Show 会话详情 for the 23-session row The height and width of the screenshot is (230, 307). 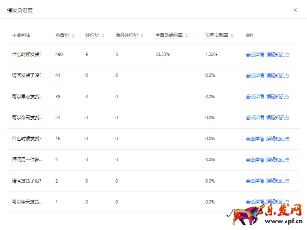255,118
